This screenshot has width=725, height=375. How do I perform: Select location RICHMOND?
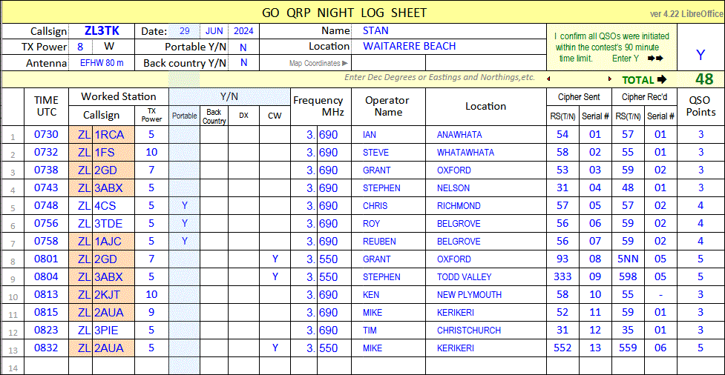coord(485,206)
